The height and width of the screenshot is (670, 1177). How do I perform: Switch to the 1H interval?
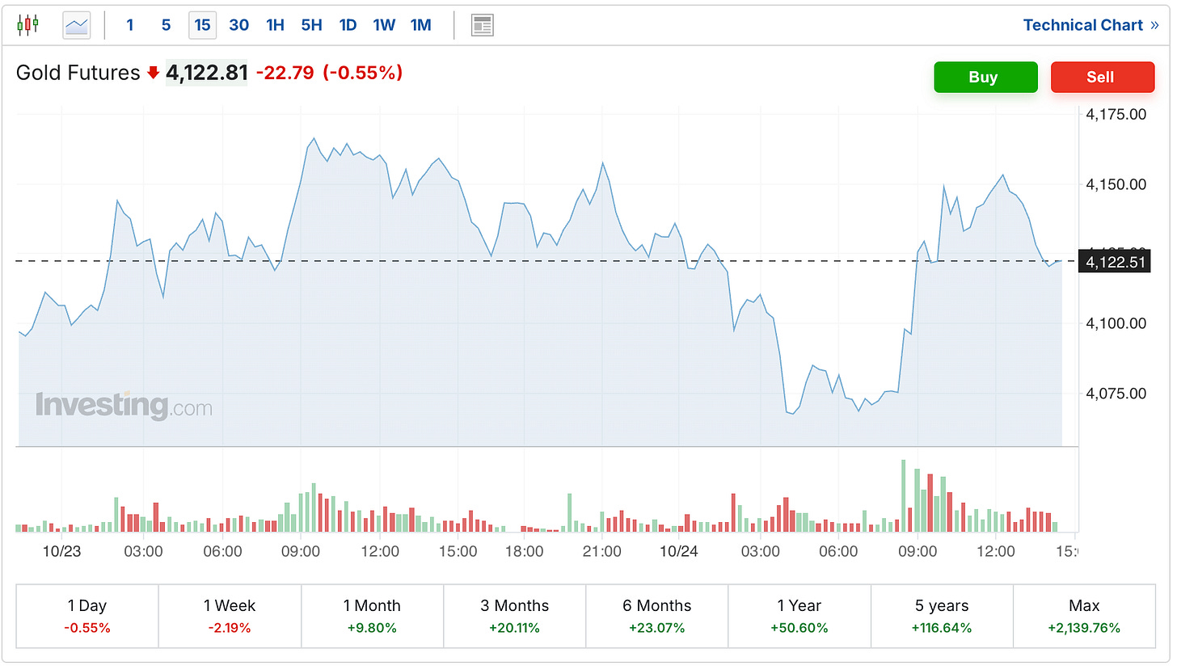pyautogui.click(x=275, y=25)
